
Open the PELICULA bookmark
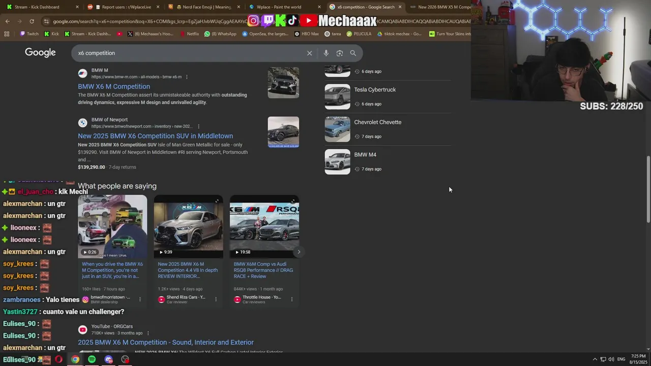(x=359, y=34)
